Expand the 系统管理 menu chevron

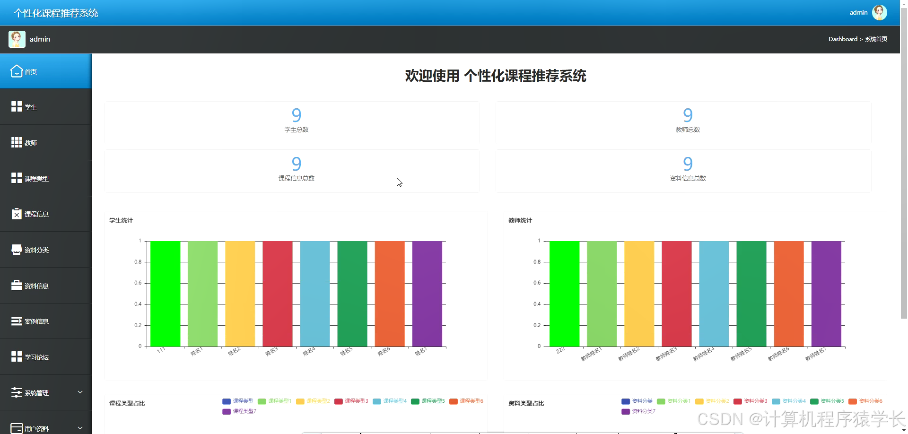click(x=80, y=392)
